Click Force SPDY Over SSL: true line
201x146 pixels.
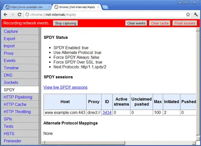click(78, 62)
